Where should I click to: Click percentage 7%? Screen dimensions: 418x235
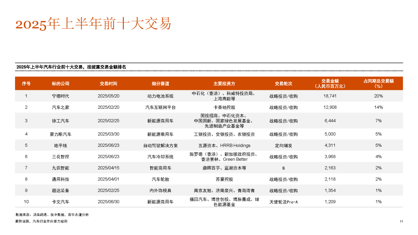coord(379,121)
